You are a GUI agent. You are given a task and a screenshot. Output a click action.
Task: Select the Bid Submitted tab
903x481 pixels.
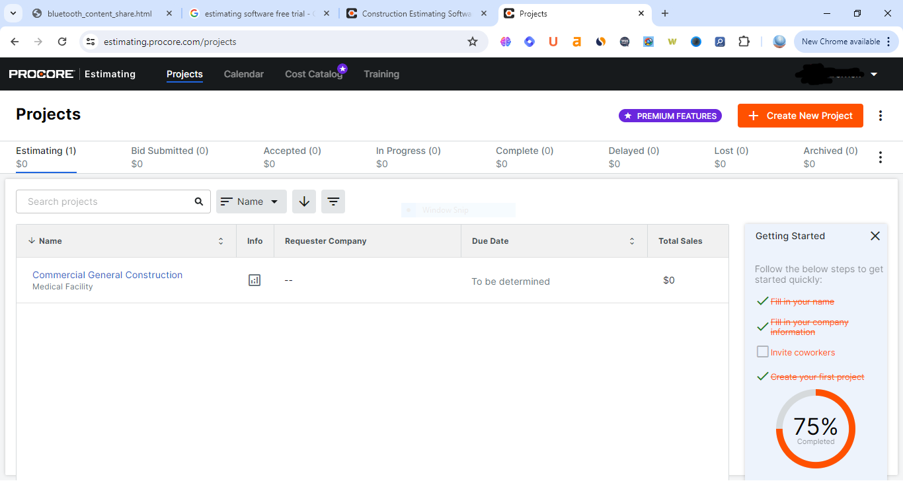click(x=169, y=151)
